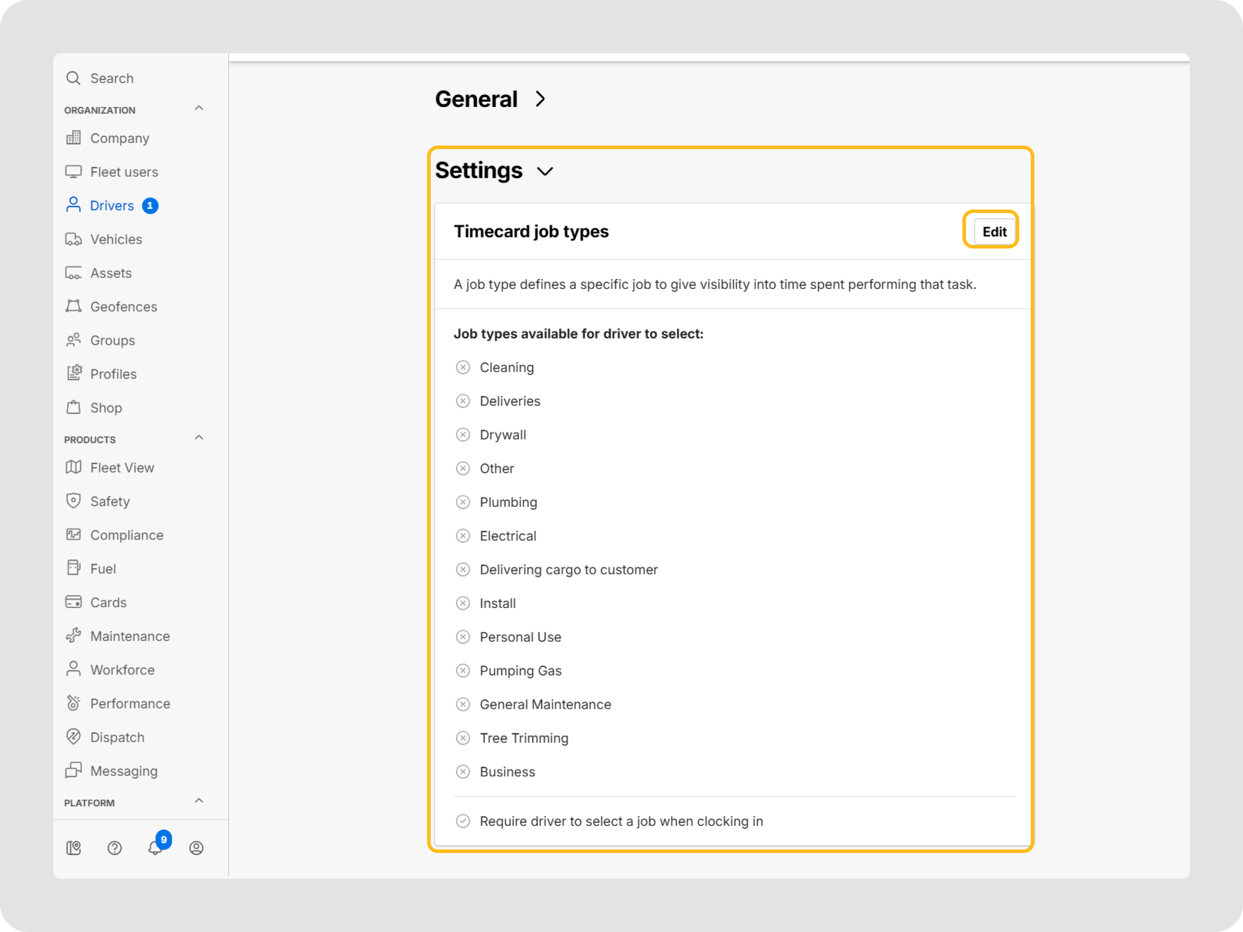Open the Workforce link in sidebar
1243x932 pixels.
123,670
